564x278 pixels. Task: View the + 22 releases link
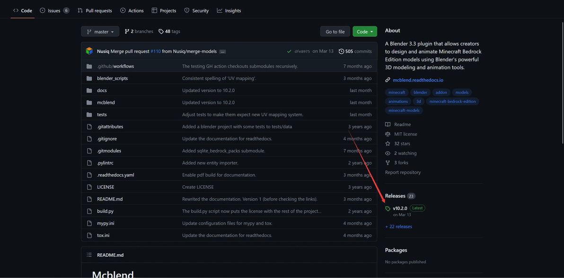pyautogui.click(x=398, y=227)
